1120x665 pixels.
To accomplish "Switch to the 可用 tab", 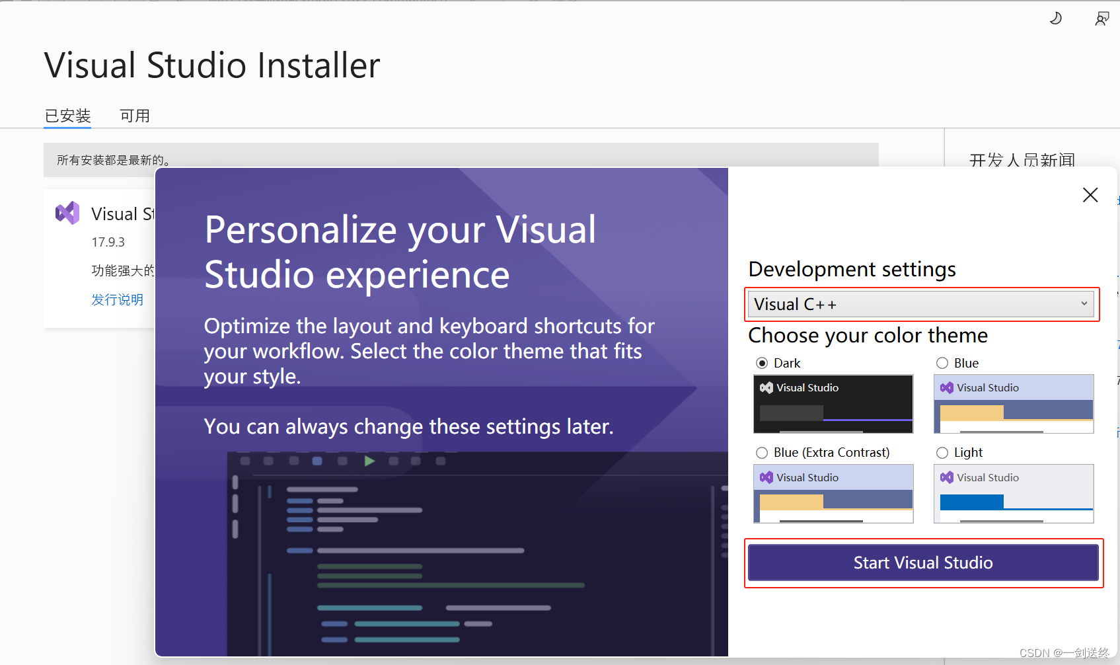I will coord(135,116).
